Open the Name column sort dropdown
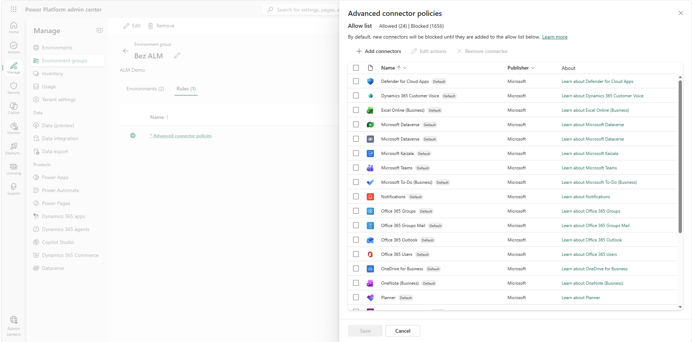Viewport: 692px width, 342px height. [405, 68]
